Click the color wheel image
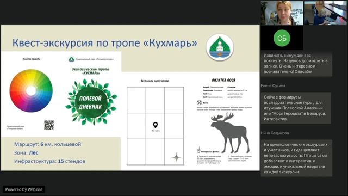The image size is (348, 196). tap(31, 91)
